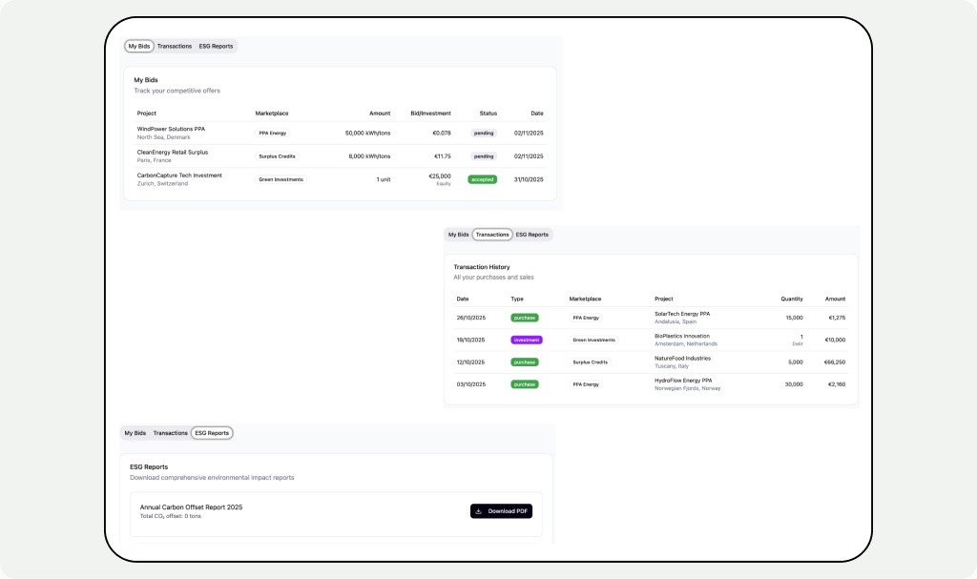Click WindPower Solutions PPA project name
The width and height of the screenshot is (977, 579).
(x=171, y=129)
